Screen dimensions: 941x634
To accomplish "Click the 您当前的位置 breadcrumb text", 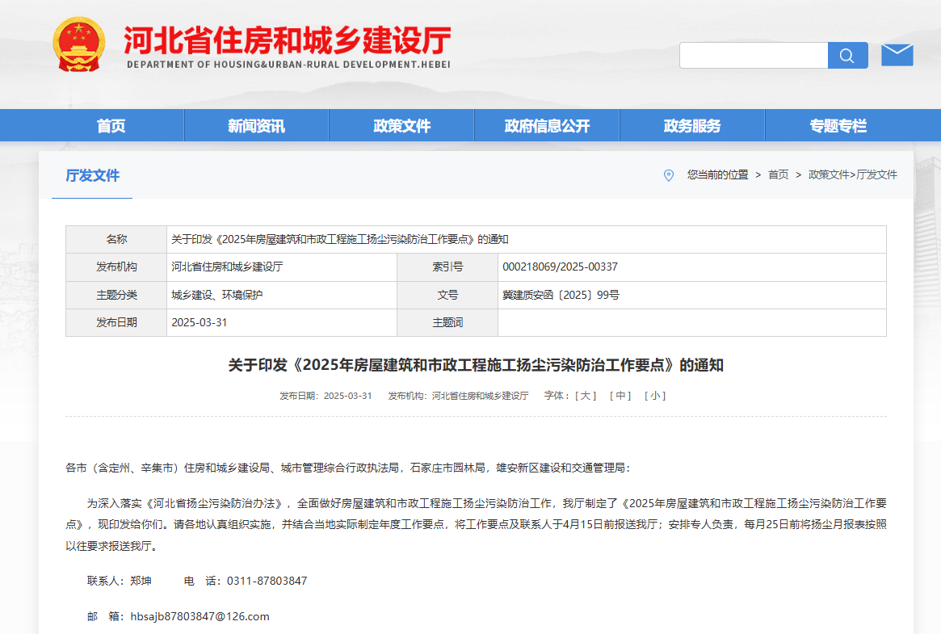I will point(718,174).
